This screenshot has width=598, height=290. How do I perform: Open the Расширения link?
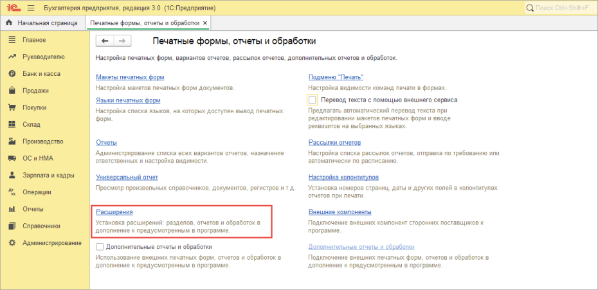[114, 212]
